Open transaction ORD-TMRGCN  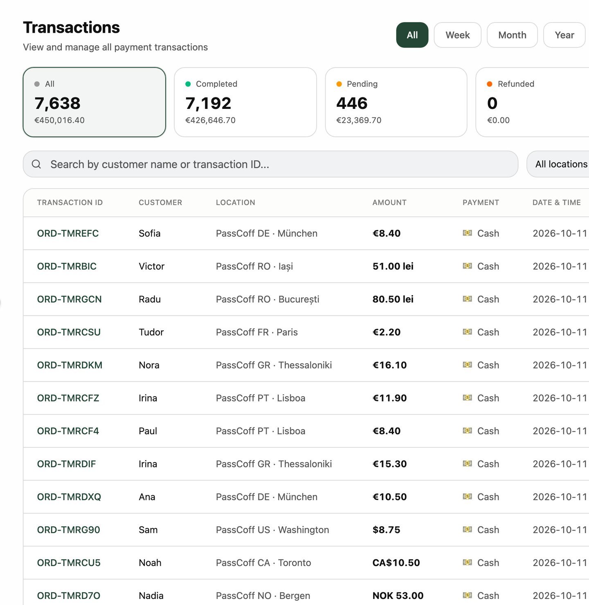click(70, 299)
